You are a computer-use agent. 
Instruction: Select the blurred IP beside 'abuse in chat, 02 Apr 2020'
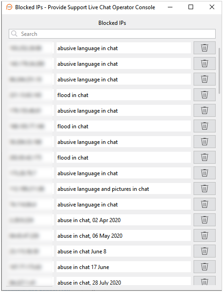tap(31, 220)
